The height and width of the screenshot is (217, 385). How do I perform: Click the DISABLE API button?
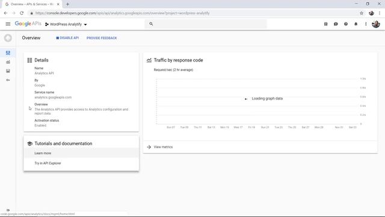pyautogui.click(x=67, y=38)
